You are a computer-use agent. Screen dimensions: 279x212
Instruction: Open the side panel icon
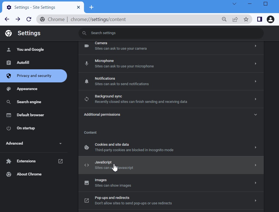260,19
